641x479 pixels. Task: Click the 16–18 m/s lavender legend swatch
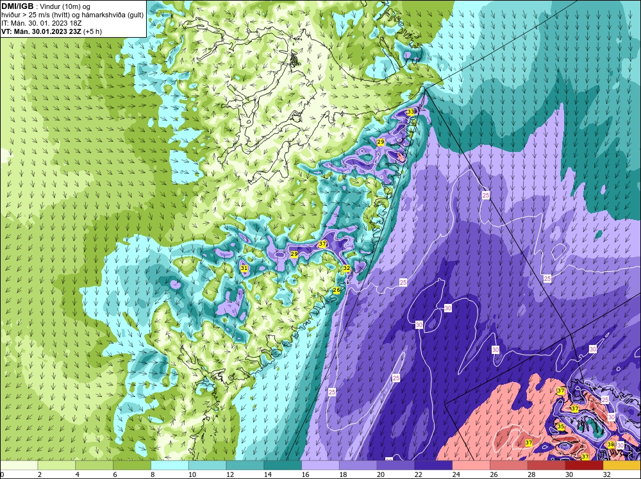click(x=320, y=466)
